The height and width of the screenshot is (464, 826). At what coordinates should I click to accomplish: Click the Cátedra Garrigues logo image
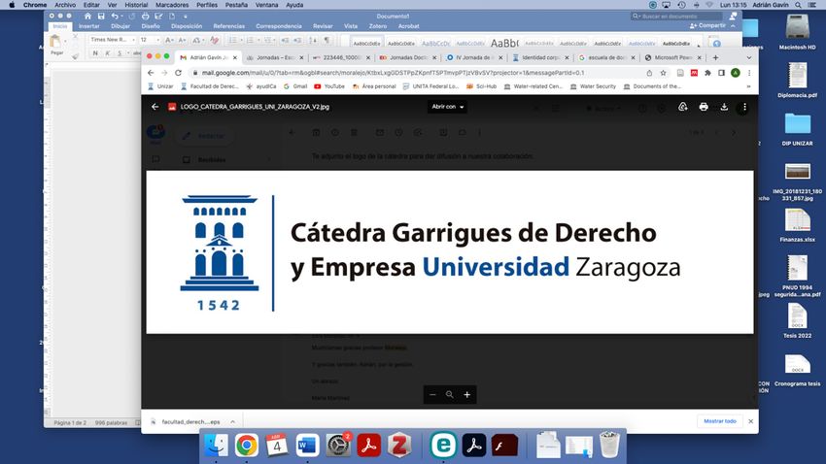pyautogui.click(x=449, y=251)
